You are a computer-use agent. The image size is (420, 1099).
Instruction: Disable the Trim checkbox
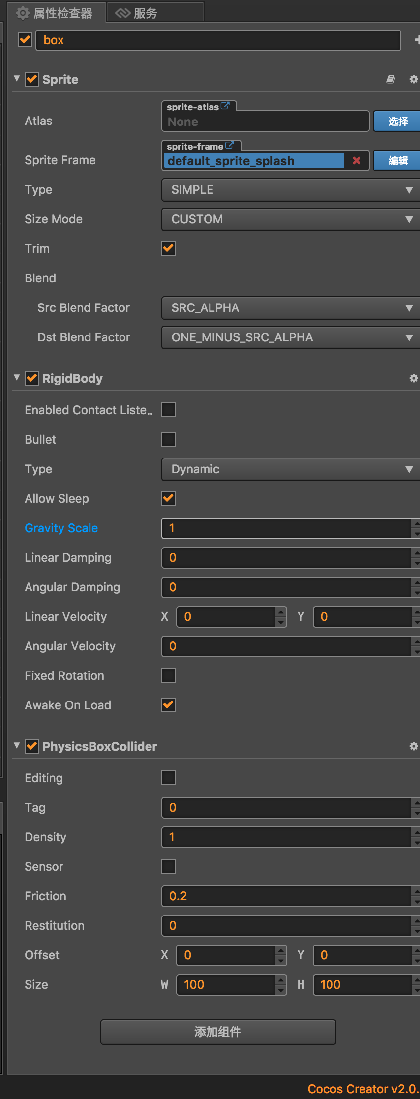[x=169, y=248]
